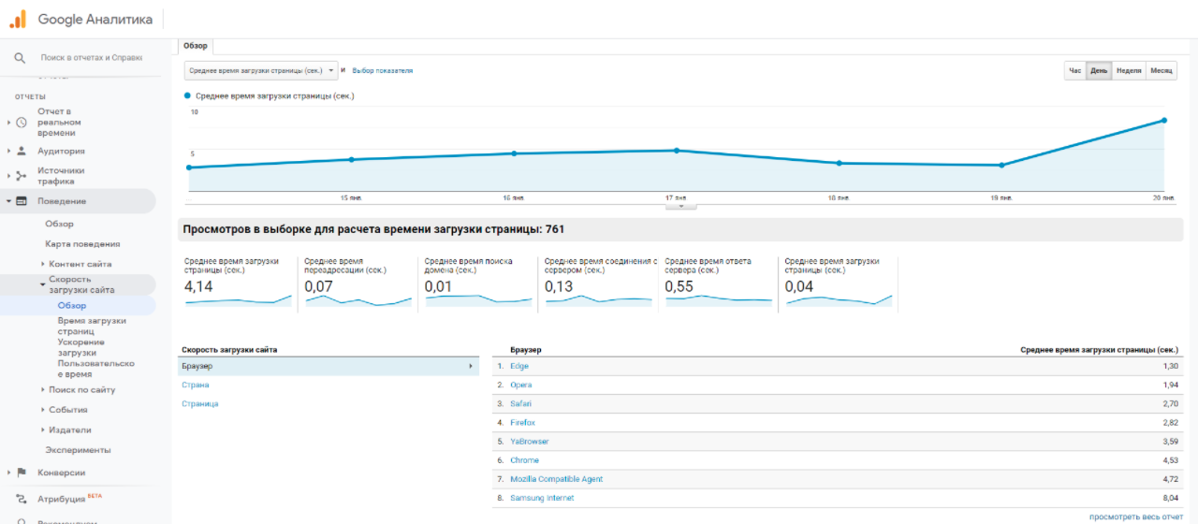Click the Google Analytics logo icon
Viewport: 1198px width, 524px height.
coord(18,19)
